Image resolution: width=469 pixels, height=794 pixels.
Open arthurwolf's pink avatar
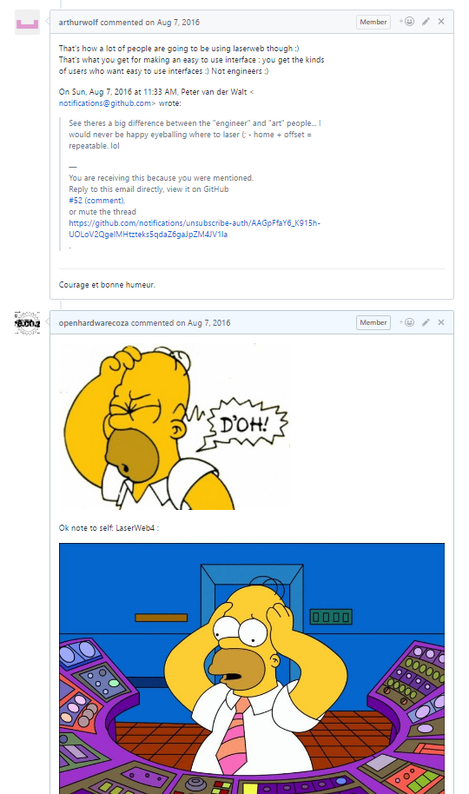pos(27,23)
